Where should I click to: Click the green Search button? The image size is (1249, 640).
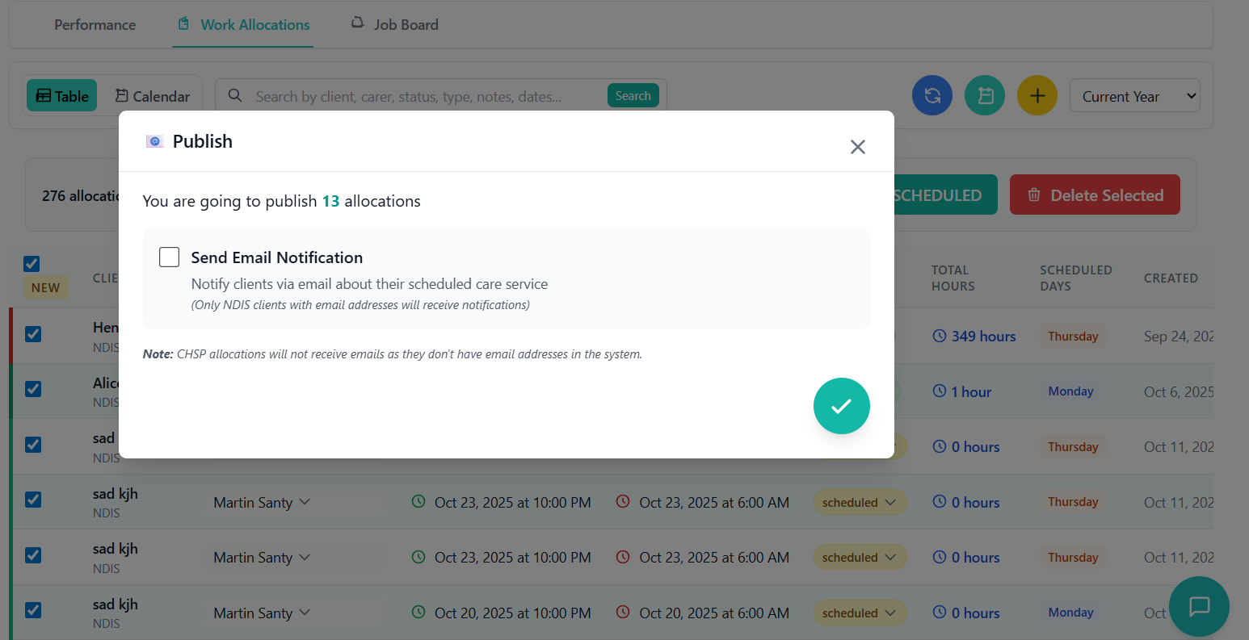pos(633,96)
